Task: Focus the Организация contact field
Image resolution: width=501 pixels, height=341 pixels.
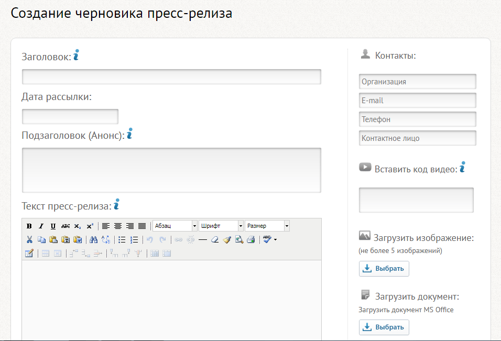Action: (x=417, y=82)
